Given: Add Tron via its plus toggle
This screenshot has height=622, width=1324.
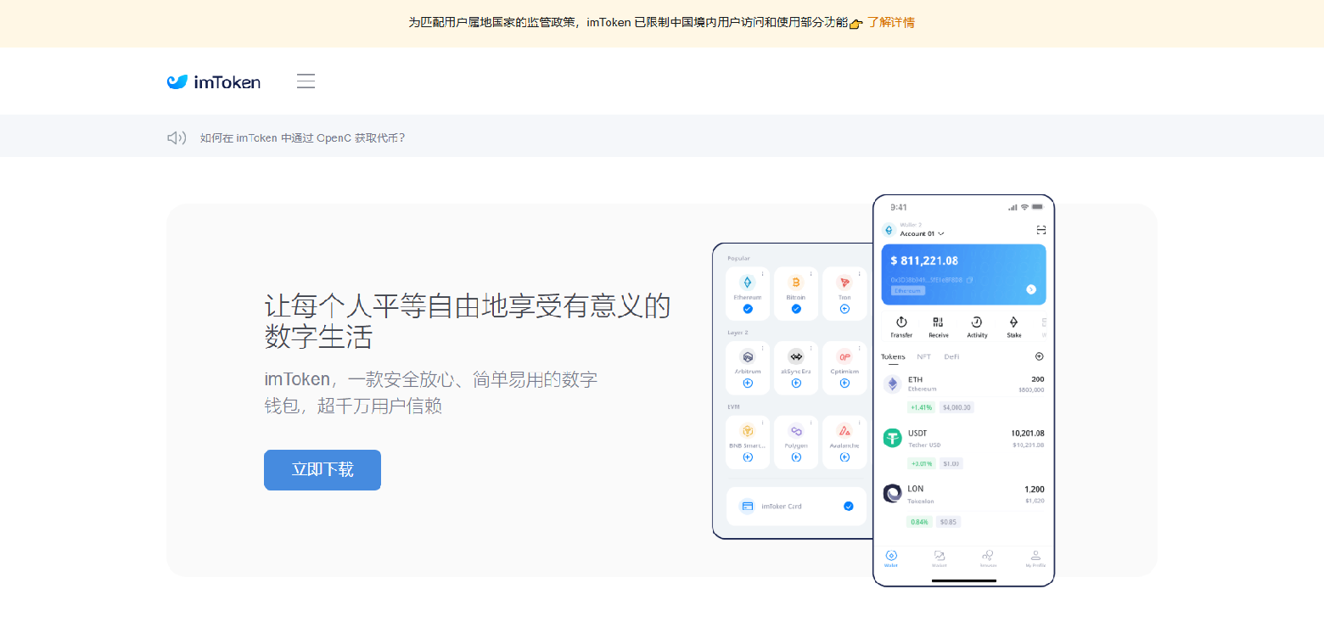Looking at the screenshot, I should click(844, 309).
